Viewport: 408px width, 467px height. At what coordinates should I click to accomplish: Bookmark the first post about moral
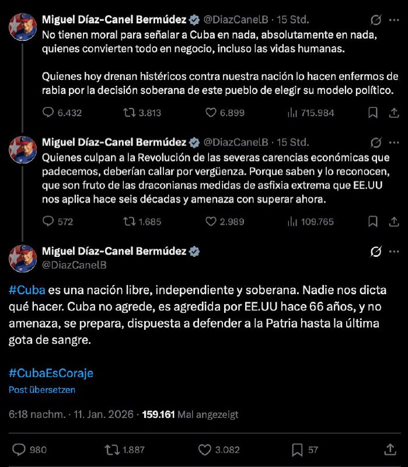372,113
